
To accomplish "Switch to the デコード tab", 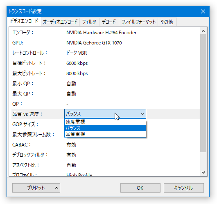I will tap(109, 22).
